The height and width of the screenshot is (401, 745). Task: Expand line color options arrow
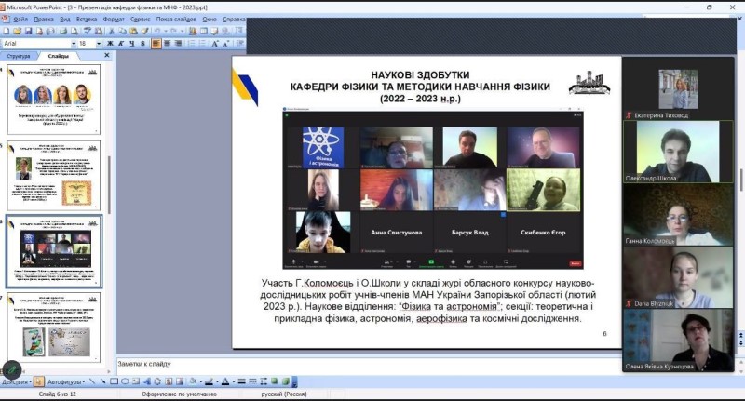click(x=217, y=381)
